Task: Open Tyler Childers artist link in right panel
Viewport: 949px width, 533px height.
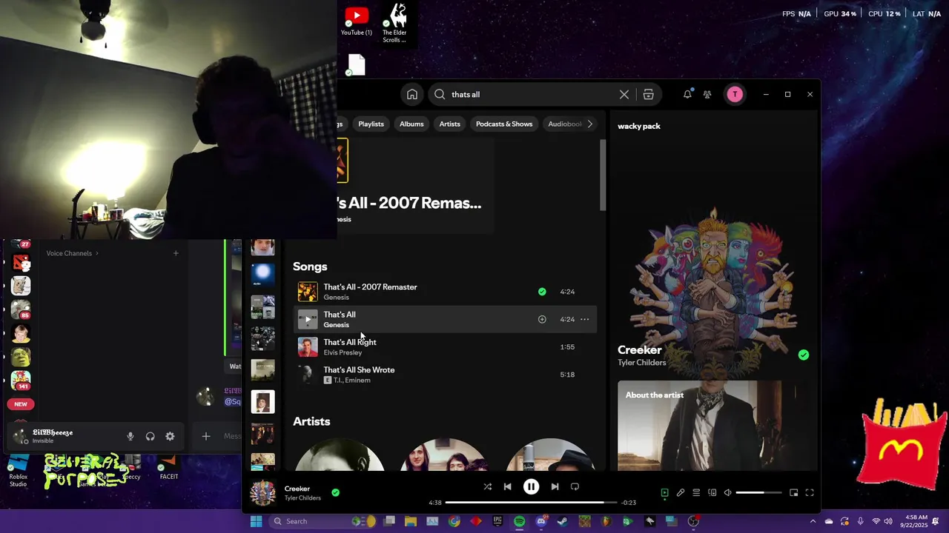Action: pyautogui.click(x=642, y=363)
